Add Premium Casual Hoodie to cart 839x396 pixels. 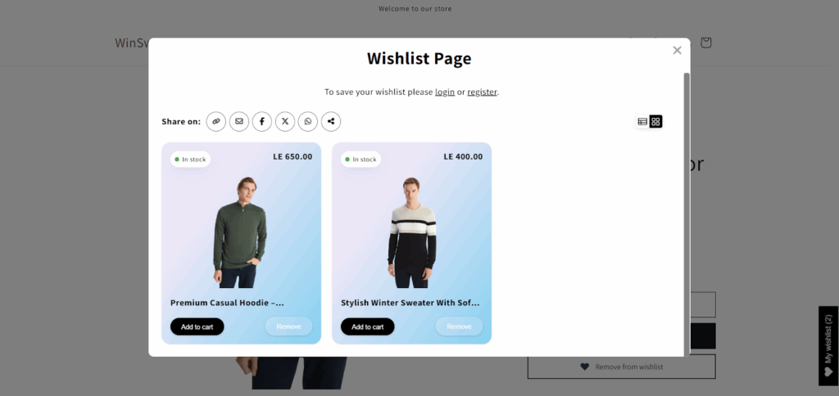click(197, 326)
